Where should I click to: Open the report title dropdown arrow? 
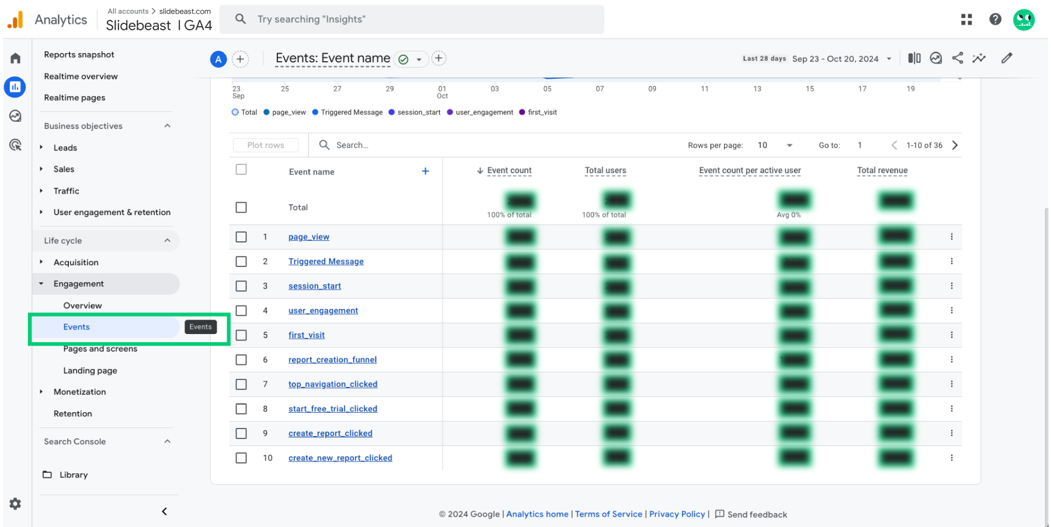(419, 59)
